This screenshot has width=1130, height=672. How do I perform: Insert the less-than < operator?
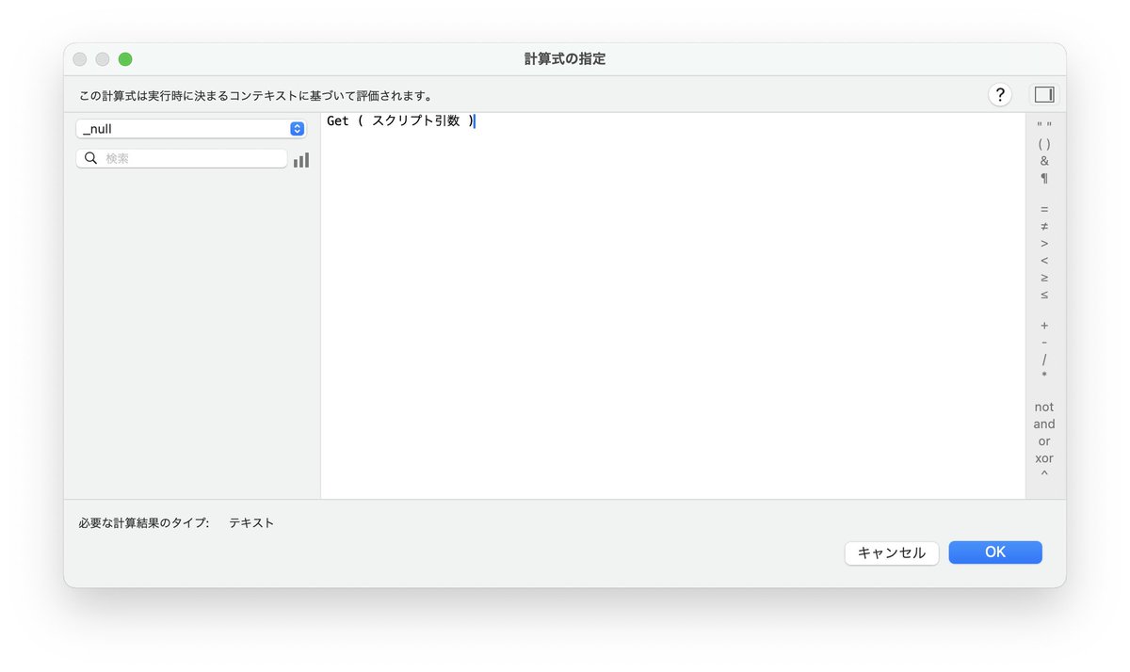point(1044,260)
